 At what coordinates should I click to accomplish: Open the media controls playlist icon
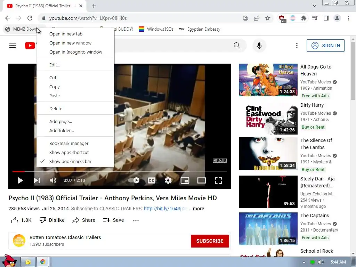(x=315, y=18)
